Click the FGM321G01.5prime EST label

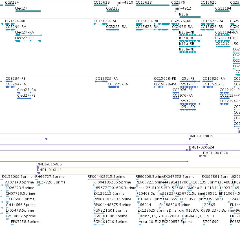pos(111,211)
